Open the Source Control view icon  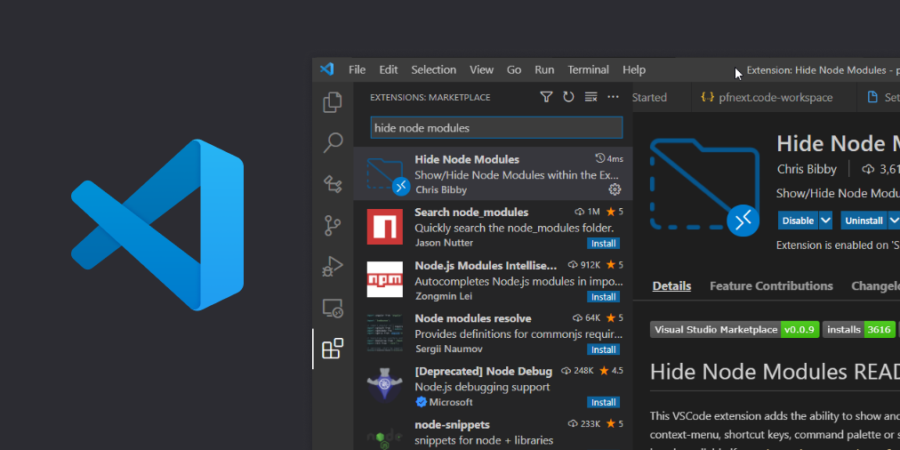tap(333, 226)
